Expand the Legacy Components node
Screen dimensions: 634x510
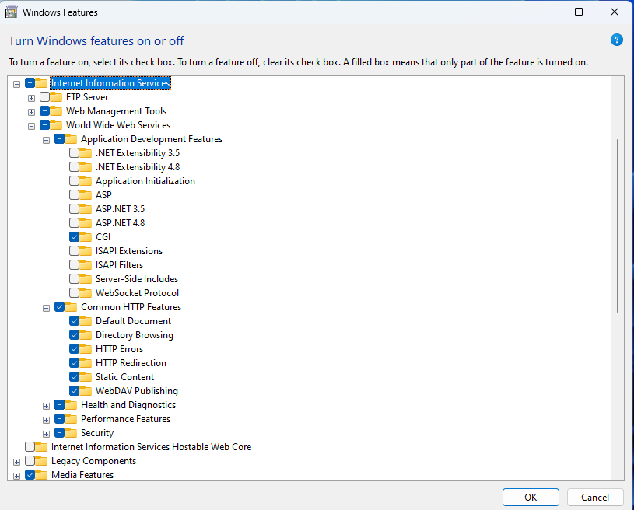click(x=16, y=462)
